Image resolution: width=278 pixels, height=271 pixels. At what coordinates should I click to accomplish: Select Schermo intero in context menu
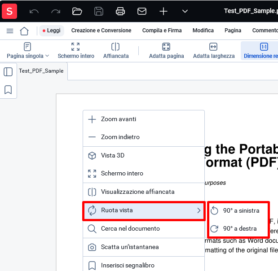coord(144,173)
